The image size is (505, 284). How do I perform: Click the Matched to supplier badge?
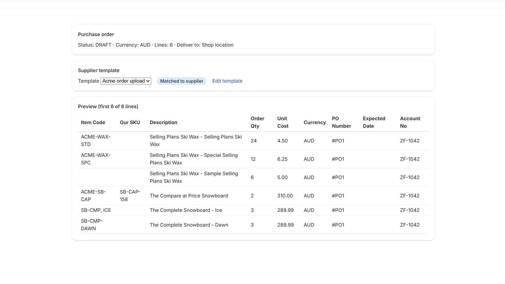(x=181, y=81)
